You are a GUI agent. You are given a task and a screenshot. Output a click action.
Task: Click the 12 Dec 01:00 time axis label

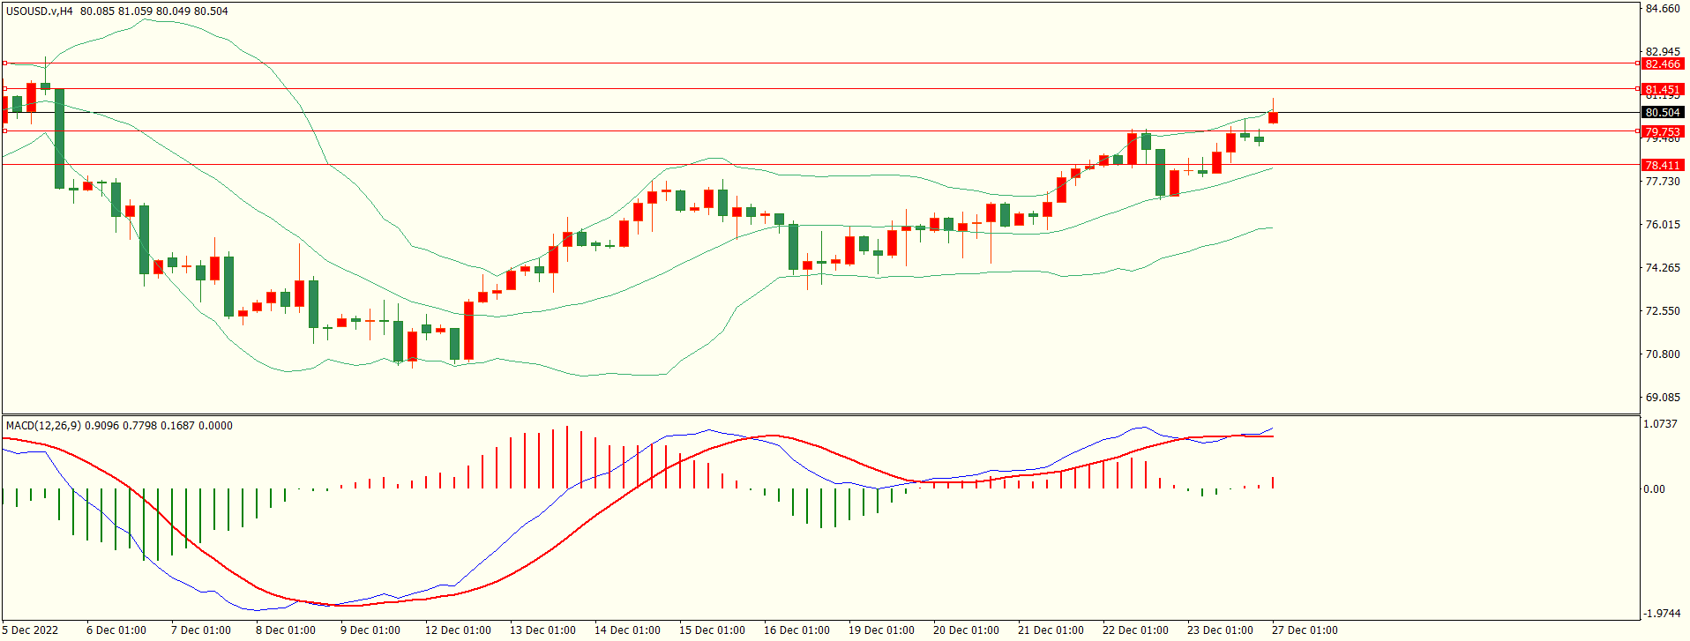click(x=458, y=630)
